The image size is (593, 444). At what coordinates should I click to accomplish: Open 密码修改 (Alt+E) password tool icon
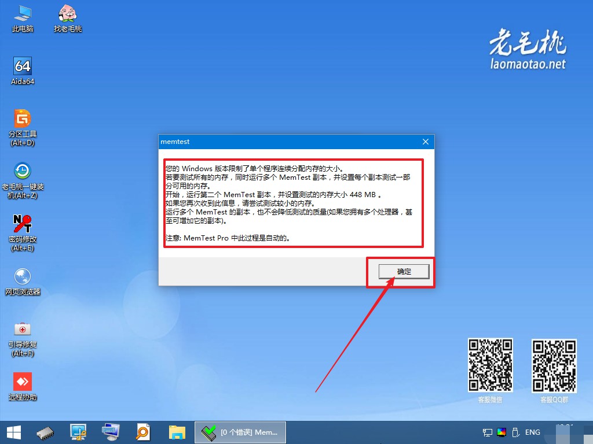23,233
